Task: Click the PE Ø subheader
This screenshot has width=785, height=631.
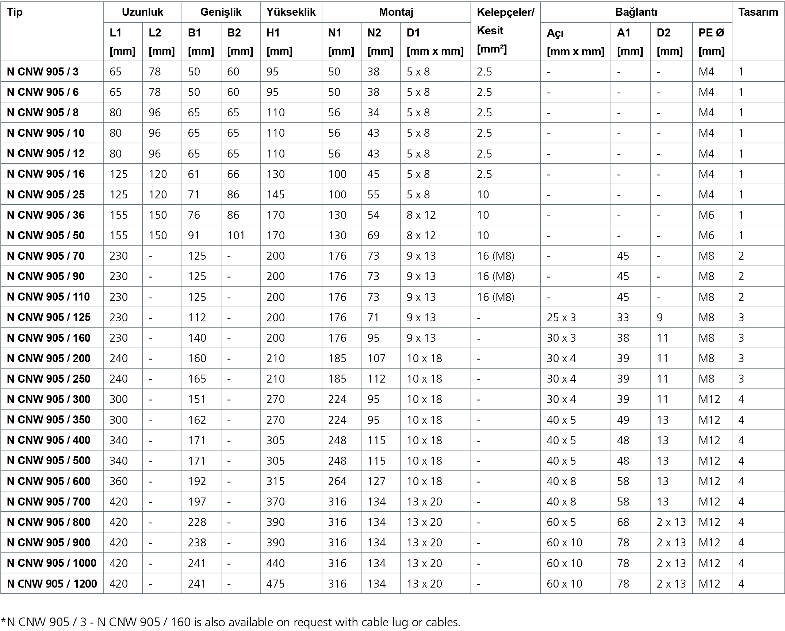Action: point(711,42)
